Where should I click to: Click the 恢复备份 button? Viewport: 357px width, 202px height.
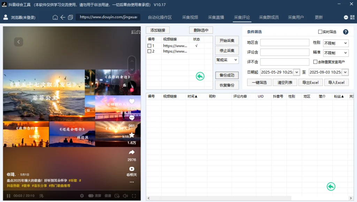tap(227, 85)
